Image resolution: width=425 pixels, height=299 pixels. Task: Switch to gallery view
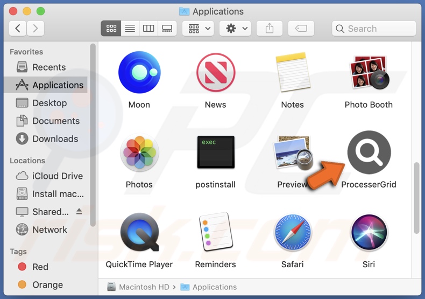167,29
